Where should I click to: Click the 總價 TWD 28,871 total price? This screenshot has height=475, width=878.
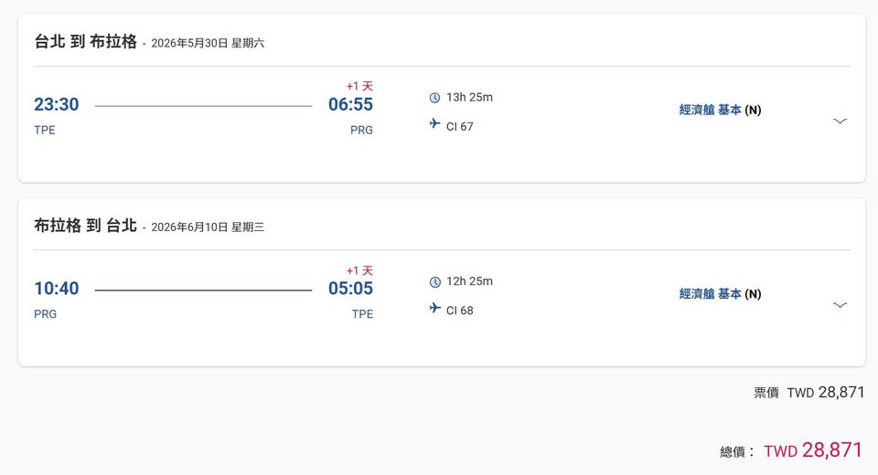tap(813, 450)
